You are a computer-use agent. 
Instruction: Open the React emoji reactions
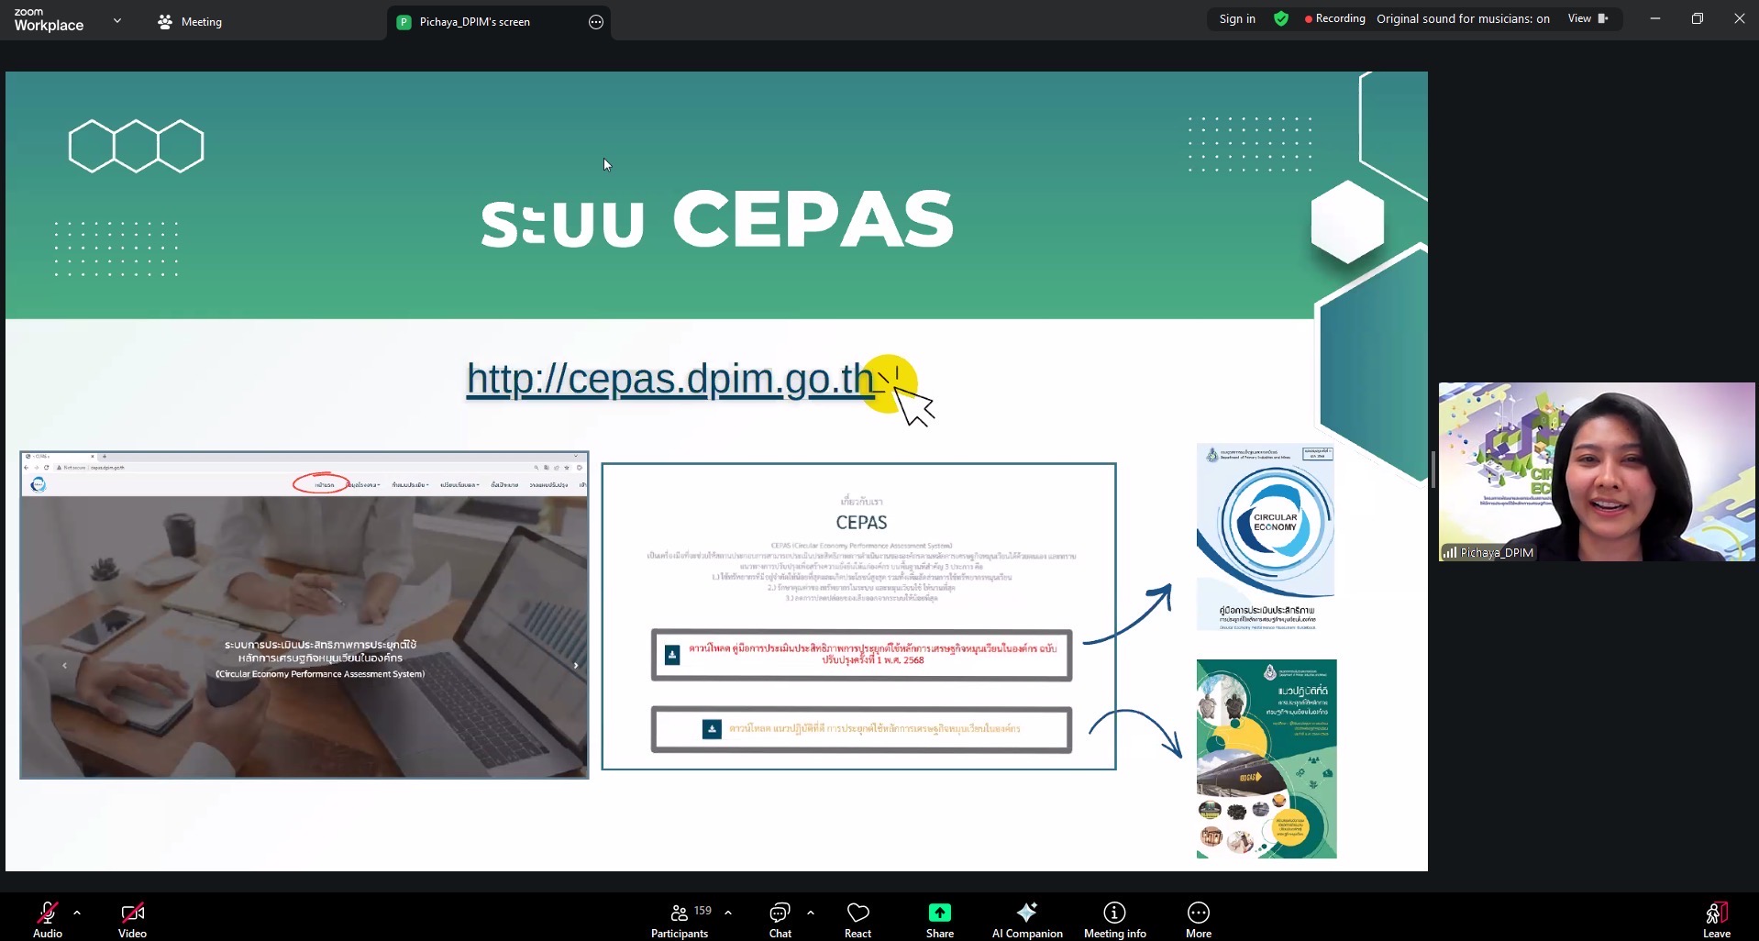coord(857,920)
